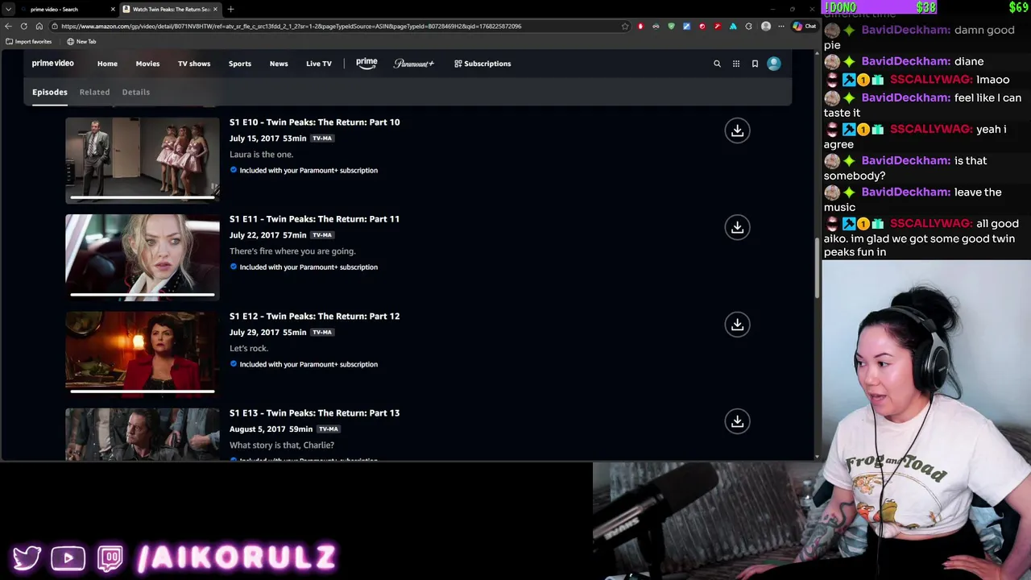Click browser profile avatar in toolbar
Screen dimensions: 1031x580
coord(766,26)
